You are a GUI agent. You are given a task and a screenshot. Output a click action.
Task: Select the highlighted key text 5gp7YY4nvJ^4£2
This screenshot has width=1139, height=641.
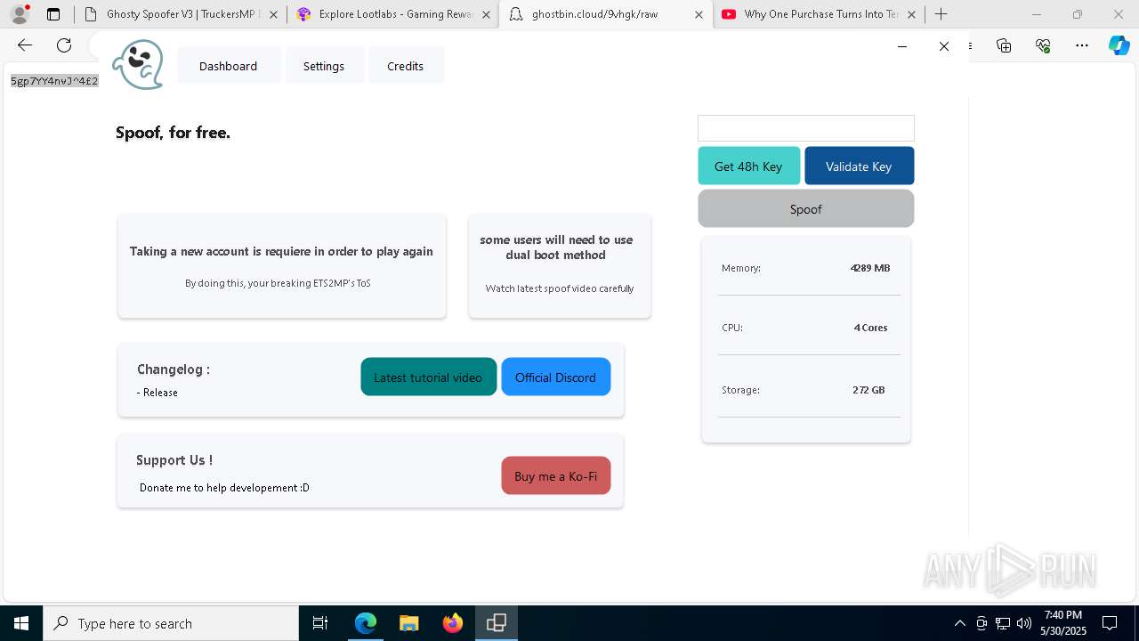pyautogui.click(x=54, y=81)
